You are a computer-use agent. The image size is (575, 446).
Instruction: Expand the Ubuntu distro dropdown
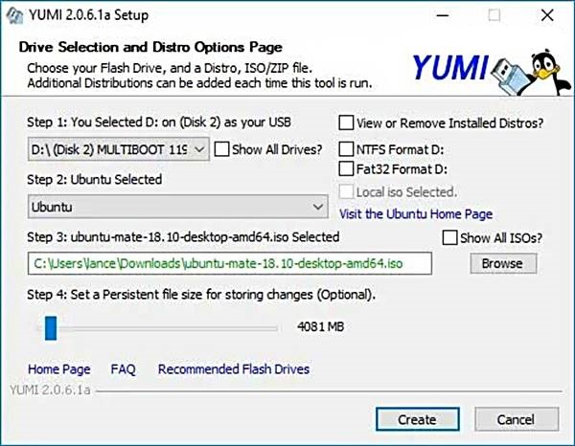pyautogui.click(x=178, y=207)
